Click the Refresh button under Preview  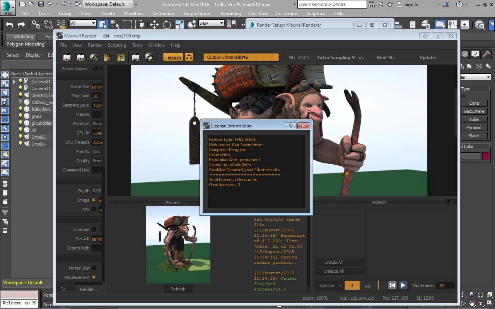178,289
